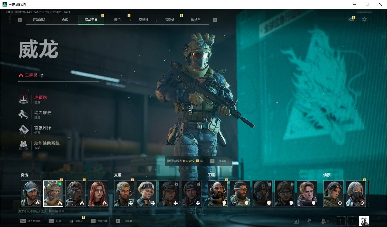This screenshot has width=387, height=227.
Task: Click the 查看技能 button
Action: click(99, 221)
